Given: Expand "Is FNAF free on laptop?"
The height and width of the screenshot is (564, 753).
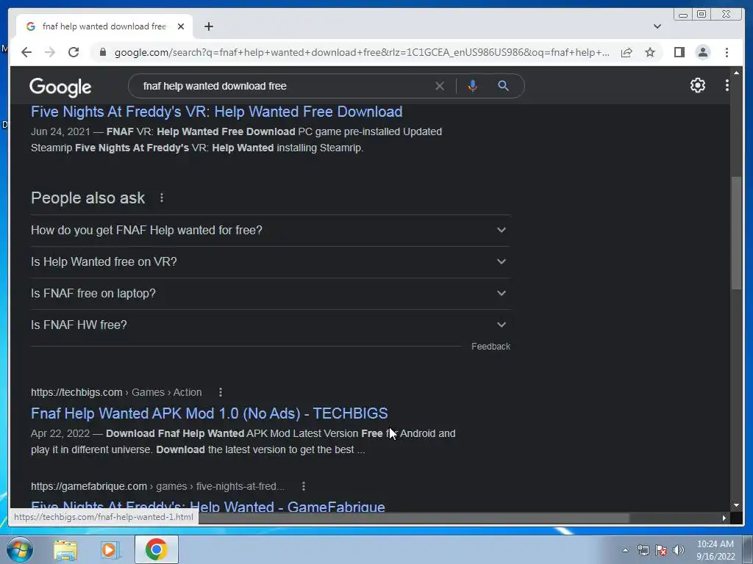Looking at the screenshot, I should [270, 294].
